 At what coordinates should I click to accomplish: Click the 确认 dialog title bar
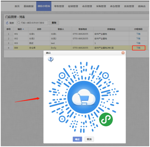[84, 53]
